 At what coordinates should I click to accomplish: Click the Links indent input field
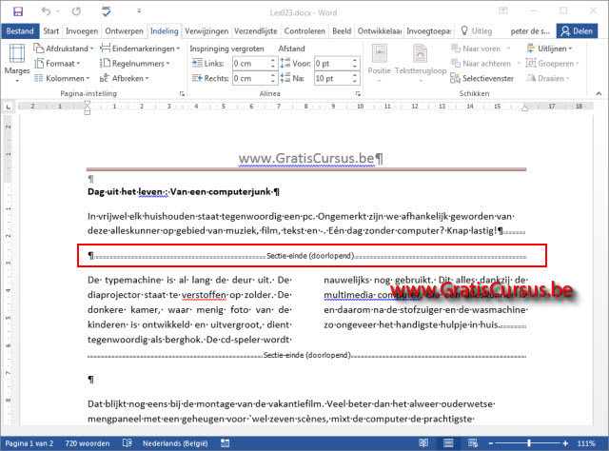point(250,64)
